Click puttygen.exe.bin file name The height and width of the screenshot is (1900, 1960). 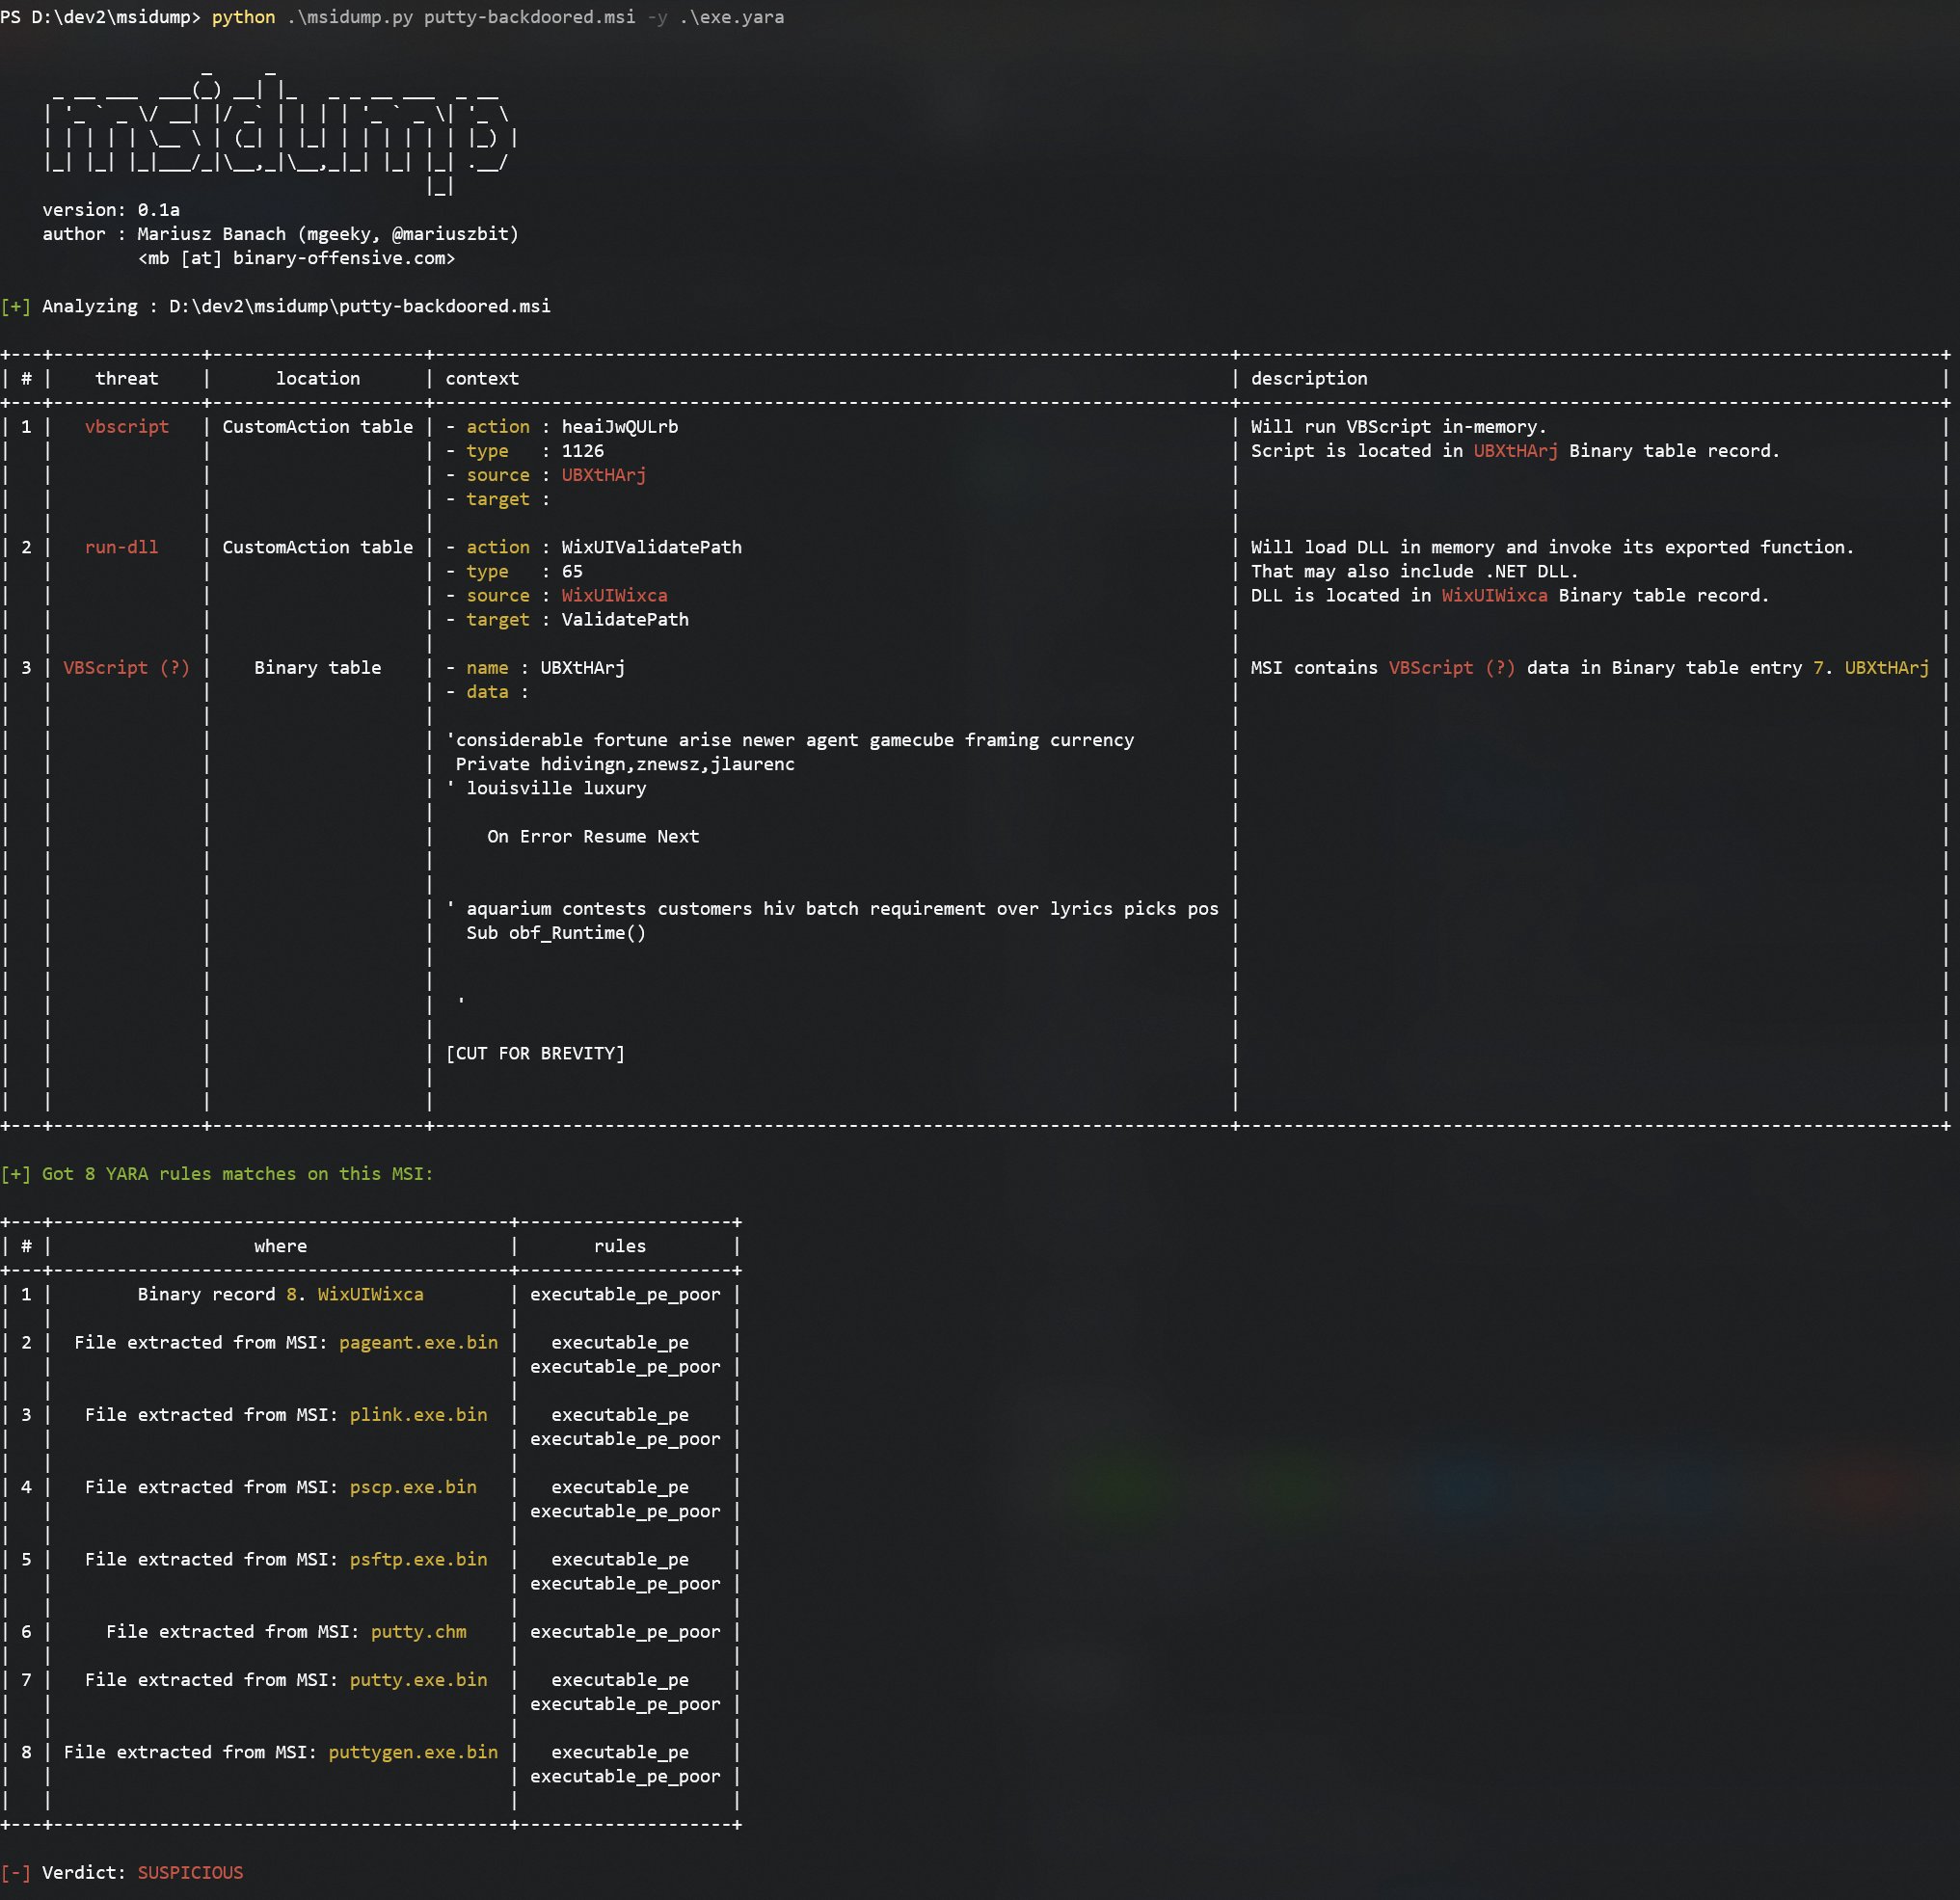click(413, 1751)
